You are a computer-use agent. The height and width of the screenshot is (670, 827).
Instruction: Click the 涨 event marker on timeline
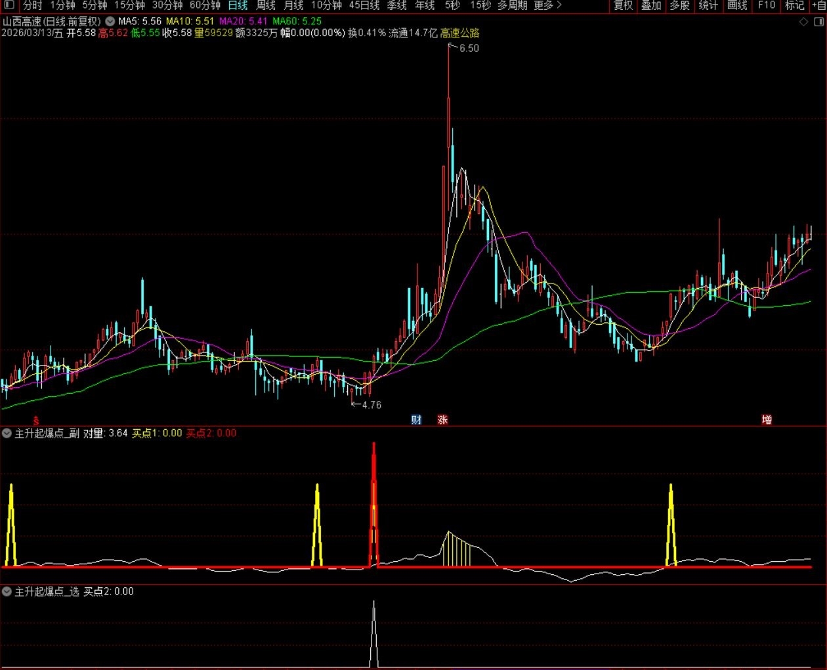pyautogui.click(x=442, y=419)
